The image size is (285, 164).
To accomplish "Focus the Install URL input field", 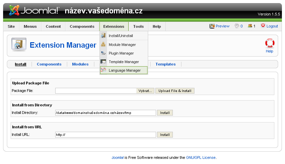I will (x=106, y=135).
